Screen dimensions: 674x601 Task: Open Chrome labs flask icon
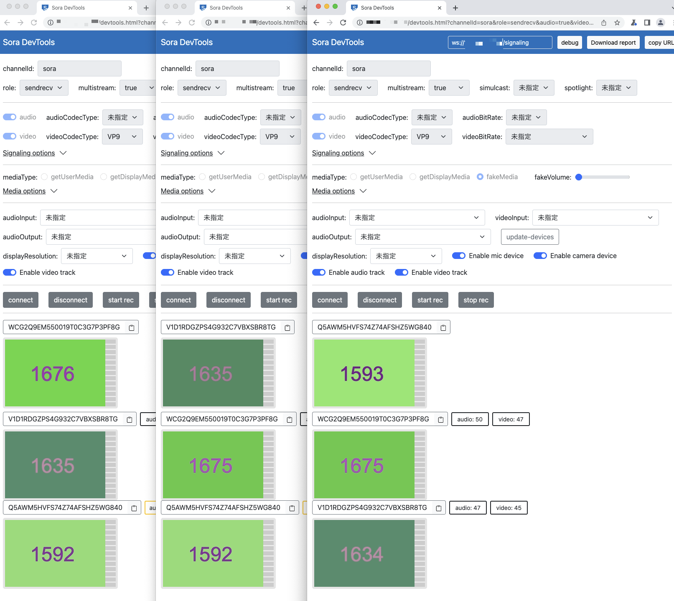point(634,23)
